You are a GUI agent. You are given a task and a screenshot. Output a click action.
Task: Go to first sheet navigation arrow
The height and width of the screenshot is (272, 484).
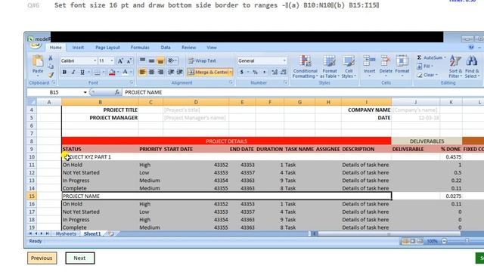[30, 233]
